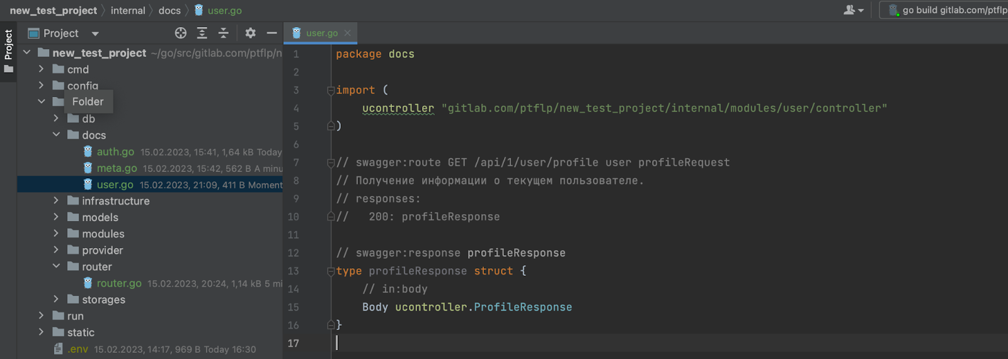This screenshot has width=1008, height=359.
Task: Toggle the Project tool window sidebar button
Action: coord(8,50)
